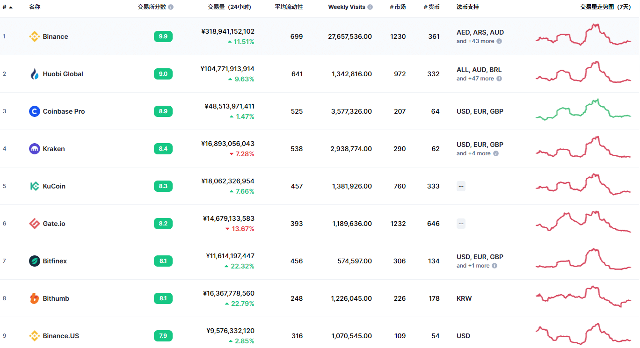The height and width of the screenshot is (348, 640).
Task: Click Gate.io's 8.2 score badge
Action: [163, 224]
